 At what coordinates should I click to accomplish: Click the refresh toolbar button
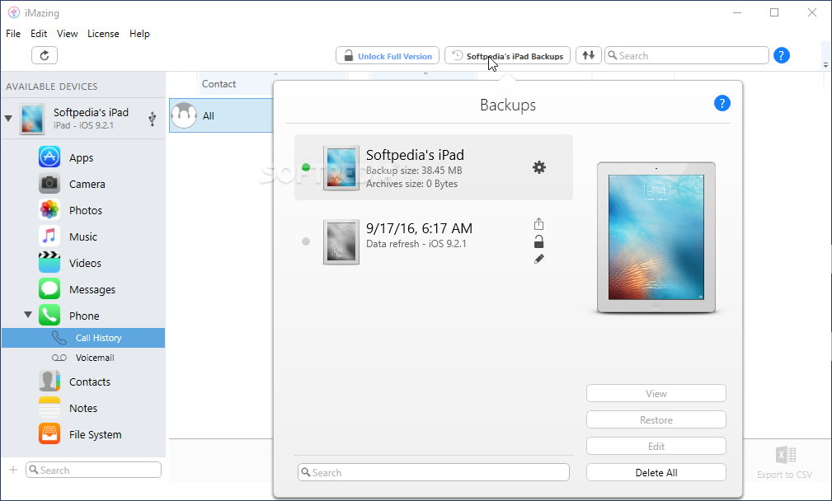point(45,55)
